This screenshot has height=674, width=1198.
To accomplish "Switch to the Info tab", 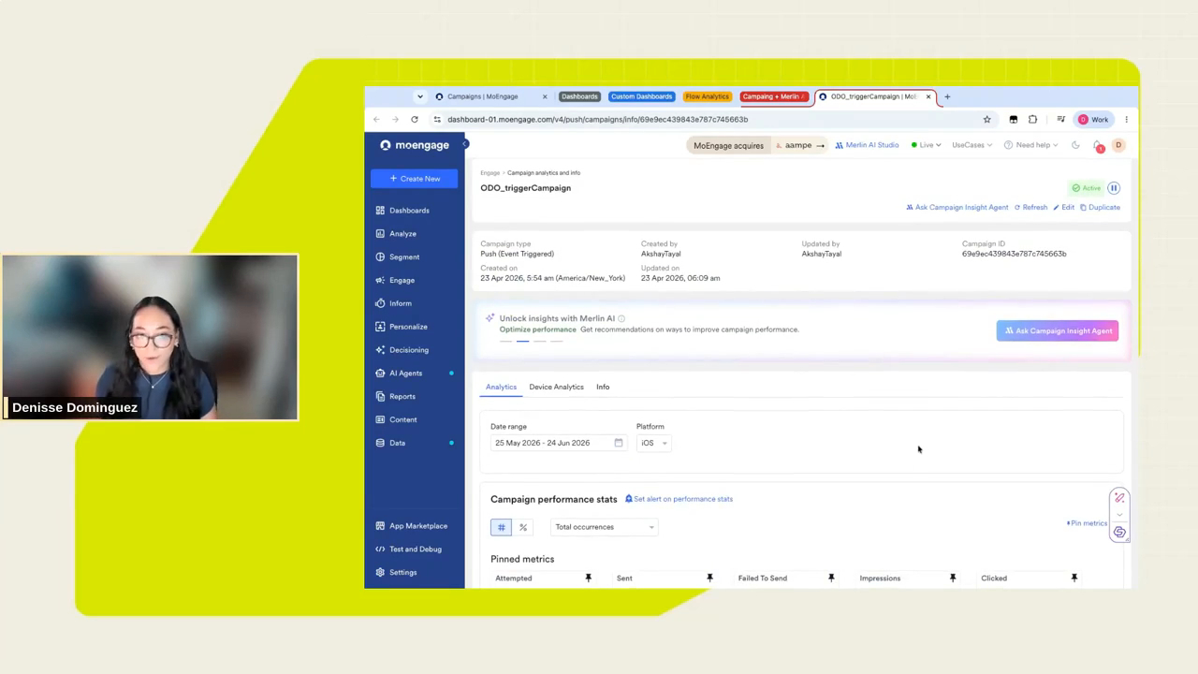I will [x=603, y=387].
